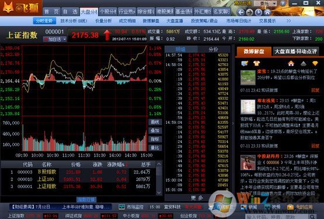This screenshot has width=324, height=219.
Task: Select 明细 tab in trade list
Action: point(181,49)
